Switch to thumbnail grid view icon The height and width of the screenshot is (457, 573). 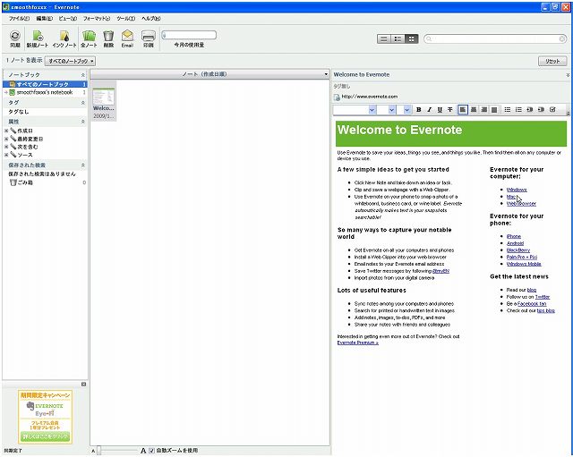tap(412, 38)
